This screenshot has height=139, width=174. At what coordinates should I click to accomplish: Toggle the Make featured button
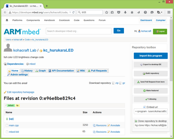click(x=151, y=91)
